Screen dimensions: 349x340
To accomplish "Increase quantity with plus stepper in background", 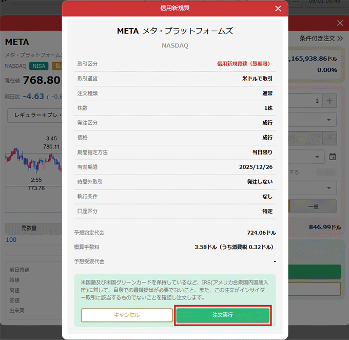I will [x=329, y=101].
